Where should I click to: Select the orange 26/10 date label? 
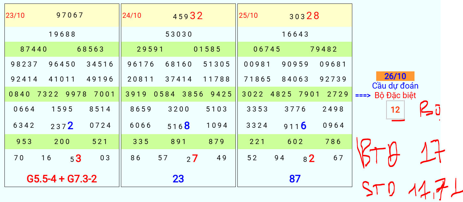(x=395, y=76)
